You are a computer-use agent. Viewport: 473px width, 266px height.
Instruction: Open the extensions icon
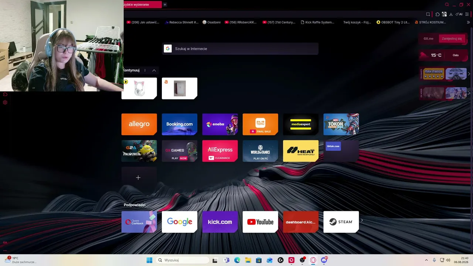pos(438,14)
